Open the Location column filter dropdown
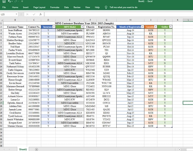Screen dimensions: 193x151 pyautogui.click(x=156, y=27)
